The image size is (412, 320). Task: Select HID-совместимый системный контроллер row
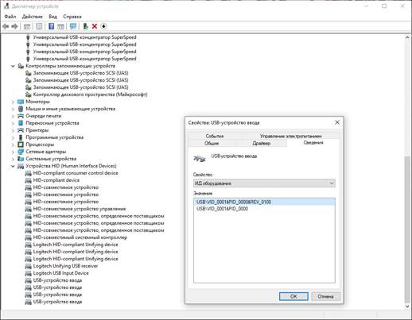click(x=80, y=237)
